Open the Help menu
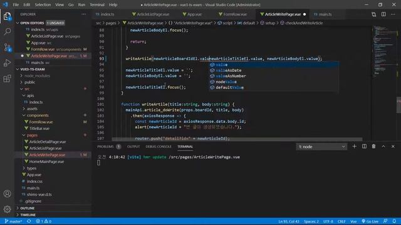 pos(113,4)
